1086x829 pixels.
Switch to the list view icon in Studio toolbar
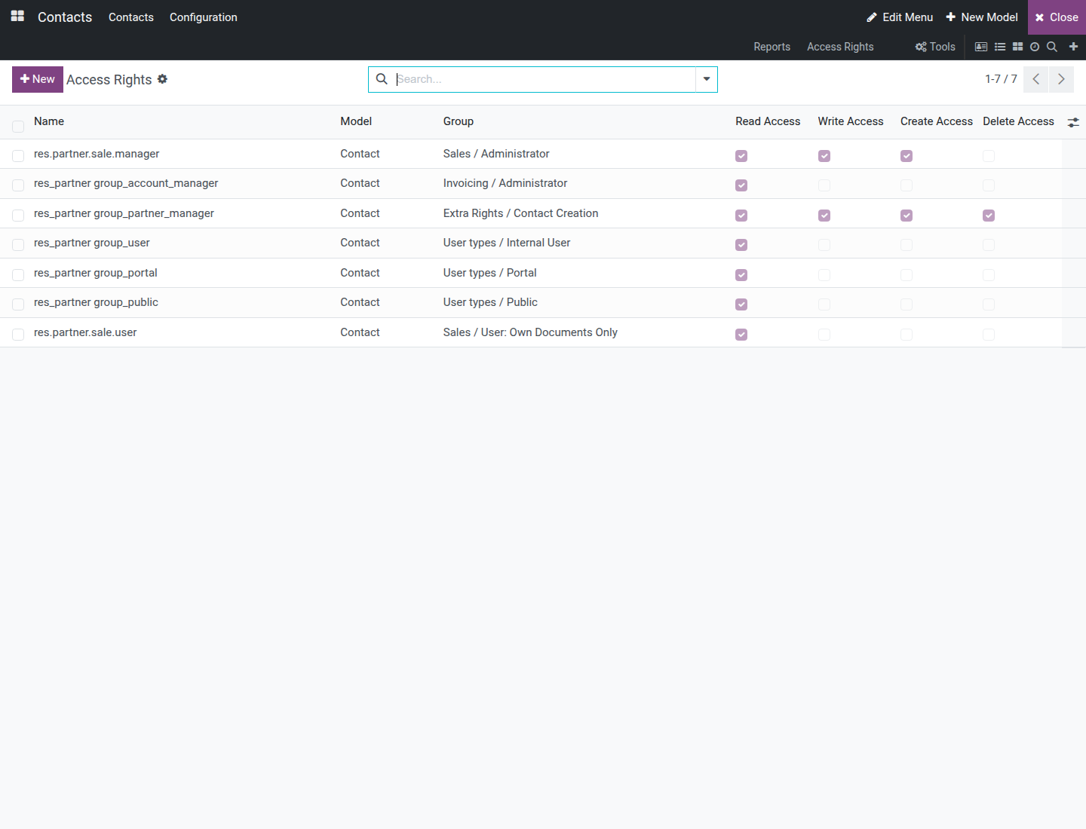1000,47
